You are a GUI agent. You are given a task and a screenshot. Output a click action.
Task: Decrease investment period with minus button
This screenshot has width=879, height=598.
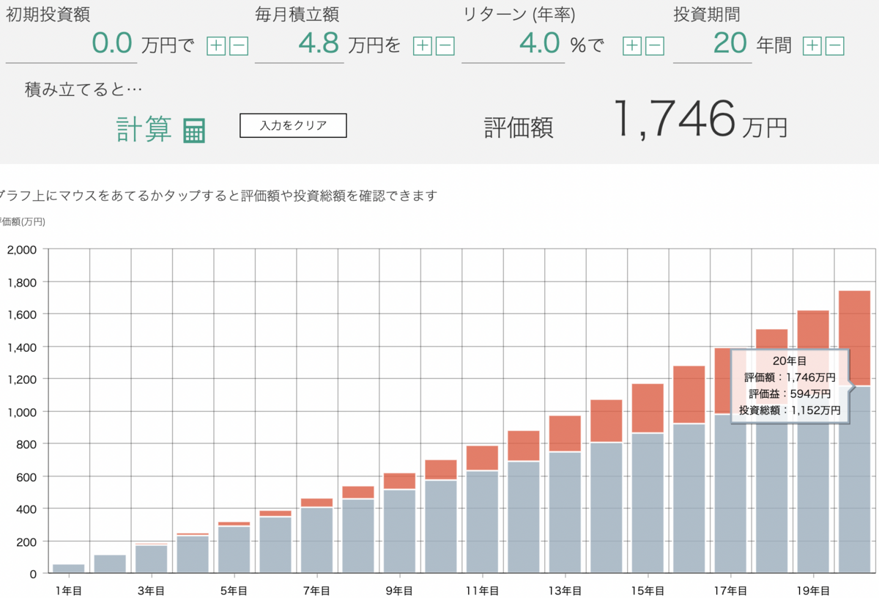coord(835,46)
